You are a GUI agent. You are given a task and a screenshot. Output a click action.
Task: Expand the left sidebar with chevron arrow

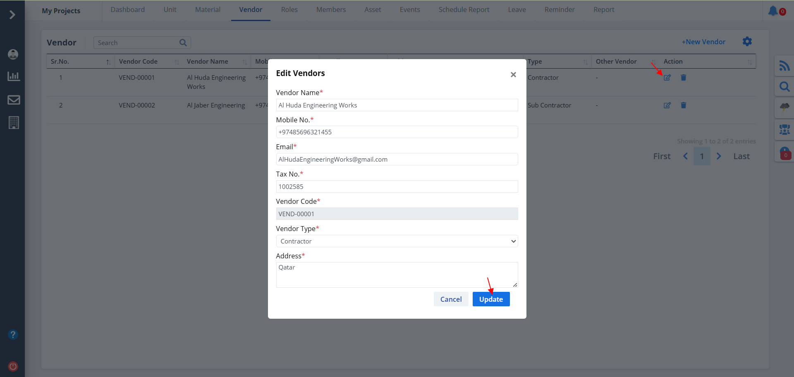[12, 15]
